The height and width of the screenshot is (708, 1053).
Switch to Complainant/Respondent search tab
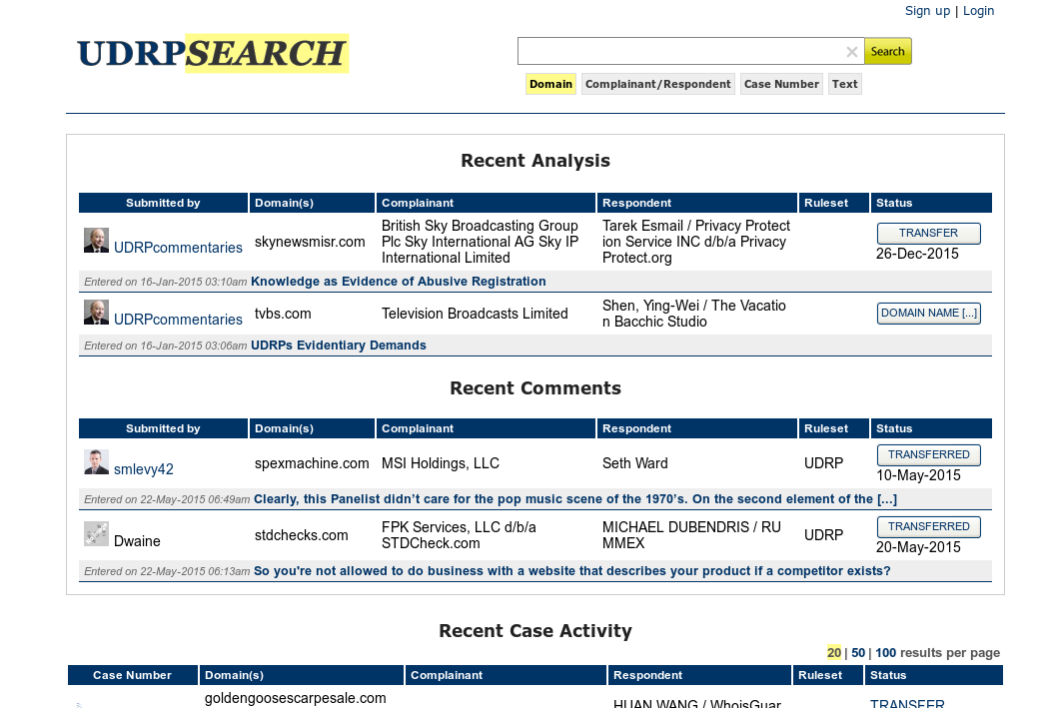click(657, 84)
